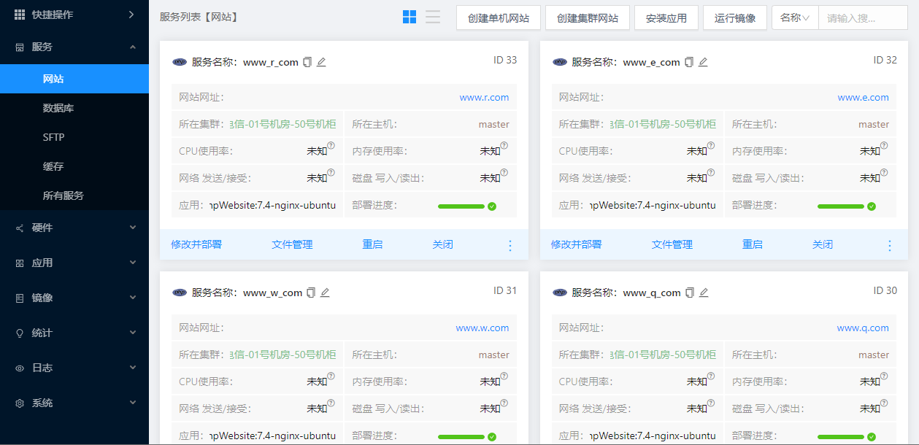
Task: Open the 名称 search filter dropdown
Action: (795, 18)
